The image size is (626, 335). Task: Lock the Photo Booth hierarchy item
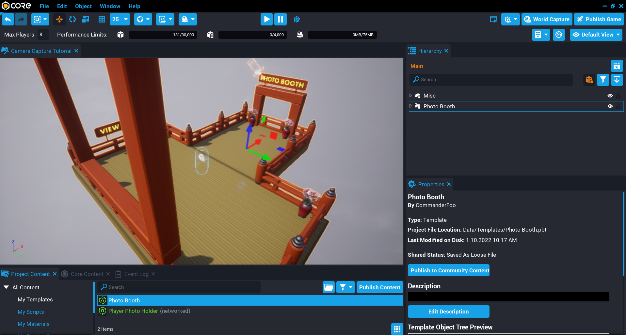618,106
